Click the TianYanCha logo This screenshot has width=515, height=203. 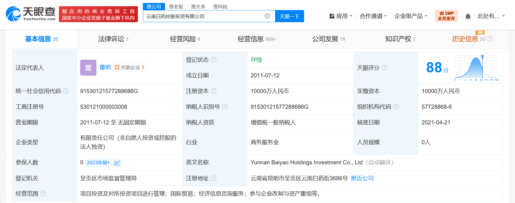pyautogui.click(x=30, y=14)
